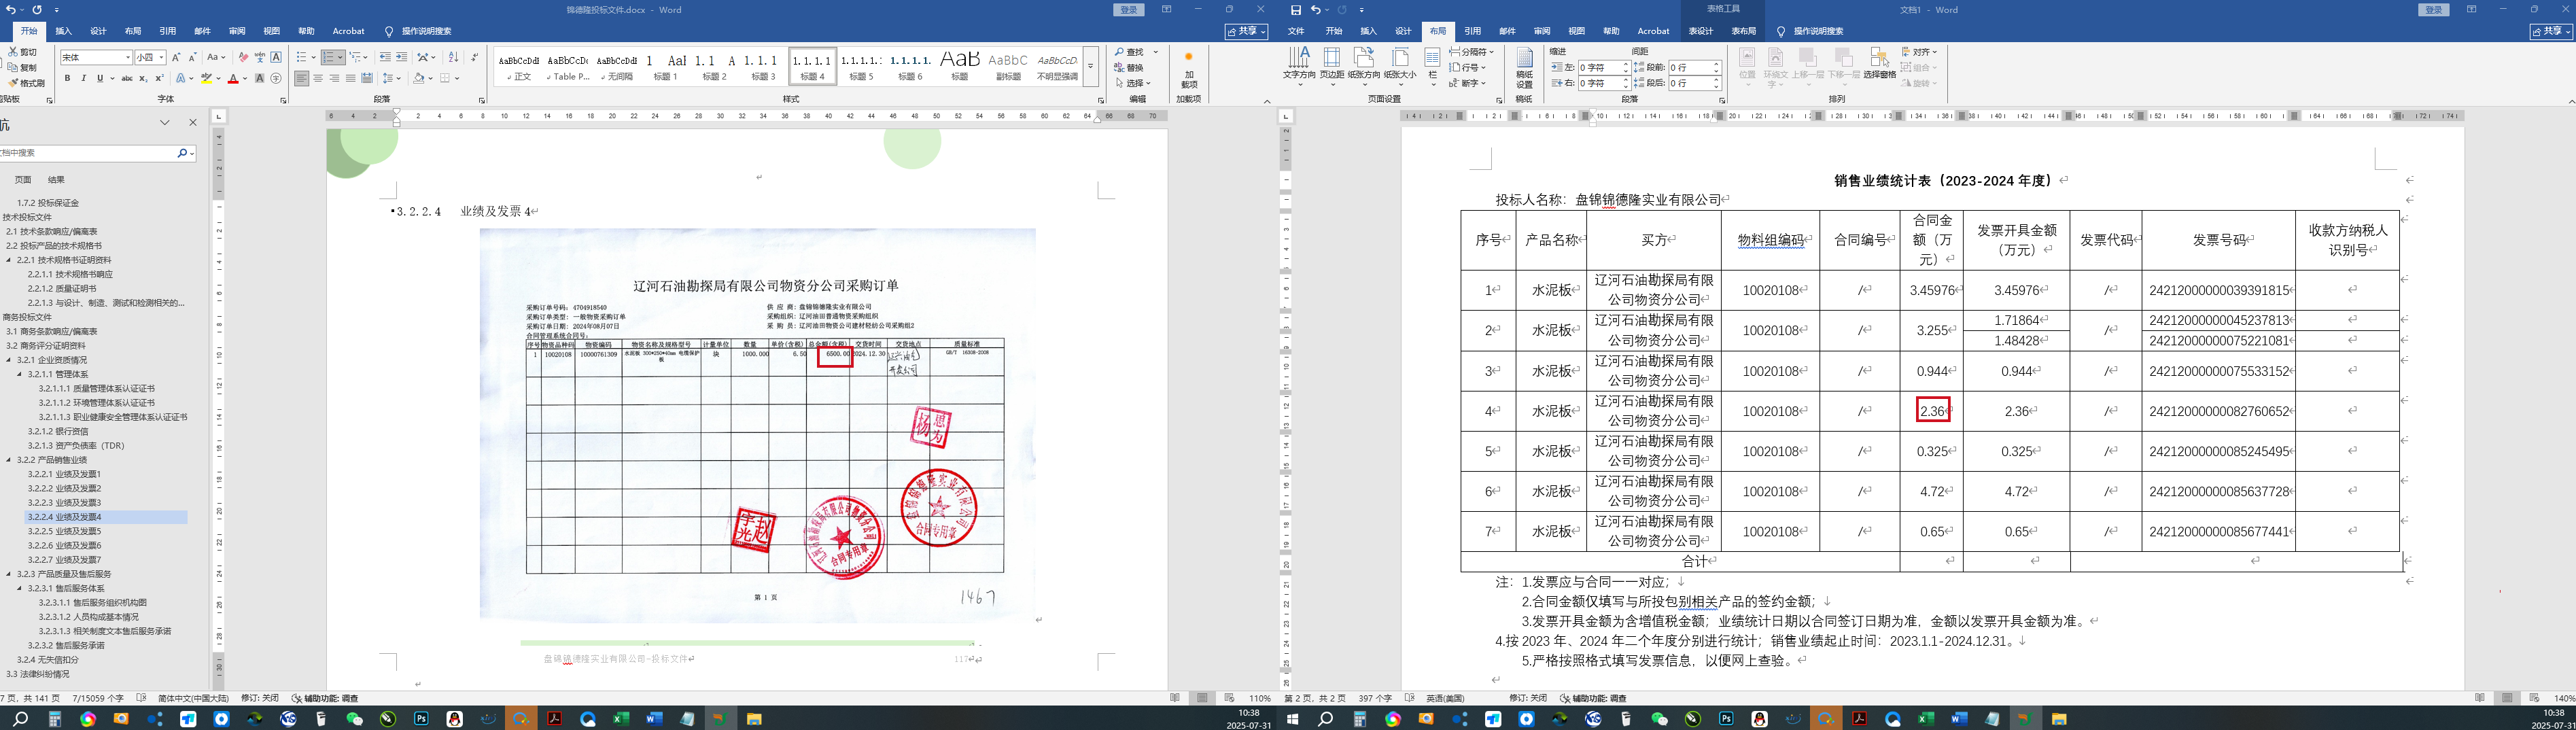Repeat last action in left Word window
The image size is (2576, 730).
pyautogui.click(x=38, y=10)
